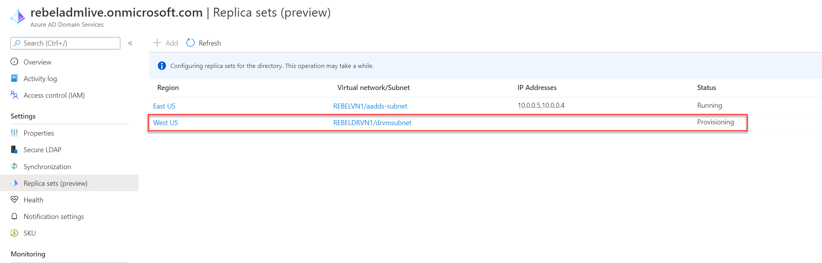The height and width of the screenshot is (263, 822).
Task: Click the blue info icon in banner
Action: pyautogui.click(x=162, y=66)
